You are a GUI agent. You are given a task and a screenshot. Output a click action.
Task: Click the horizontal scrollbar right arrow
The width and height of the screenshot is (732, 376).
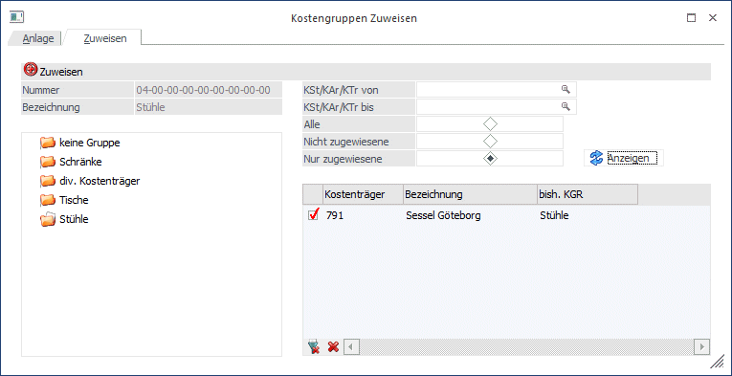701,347
